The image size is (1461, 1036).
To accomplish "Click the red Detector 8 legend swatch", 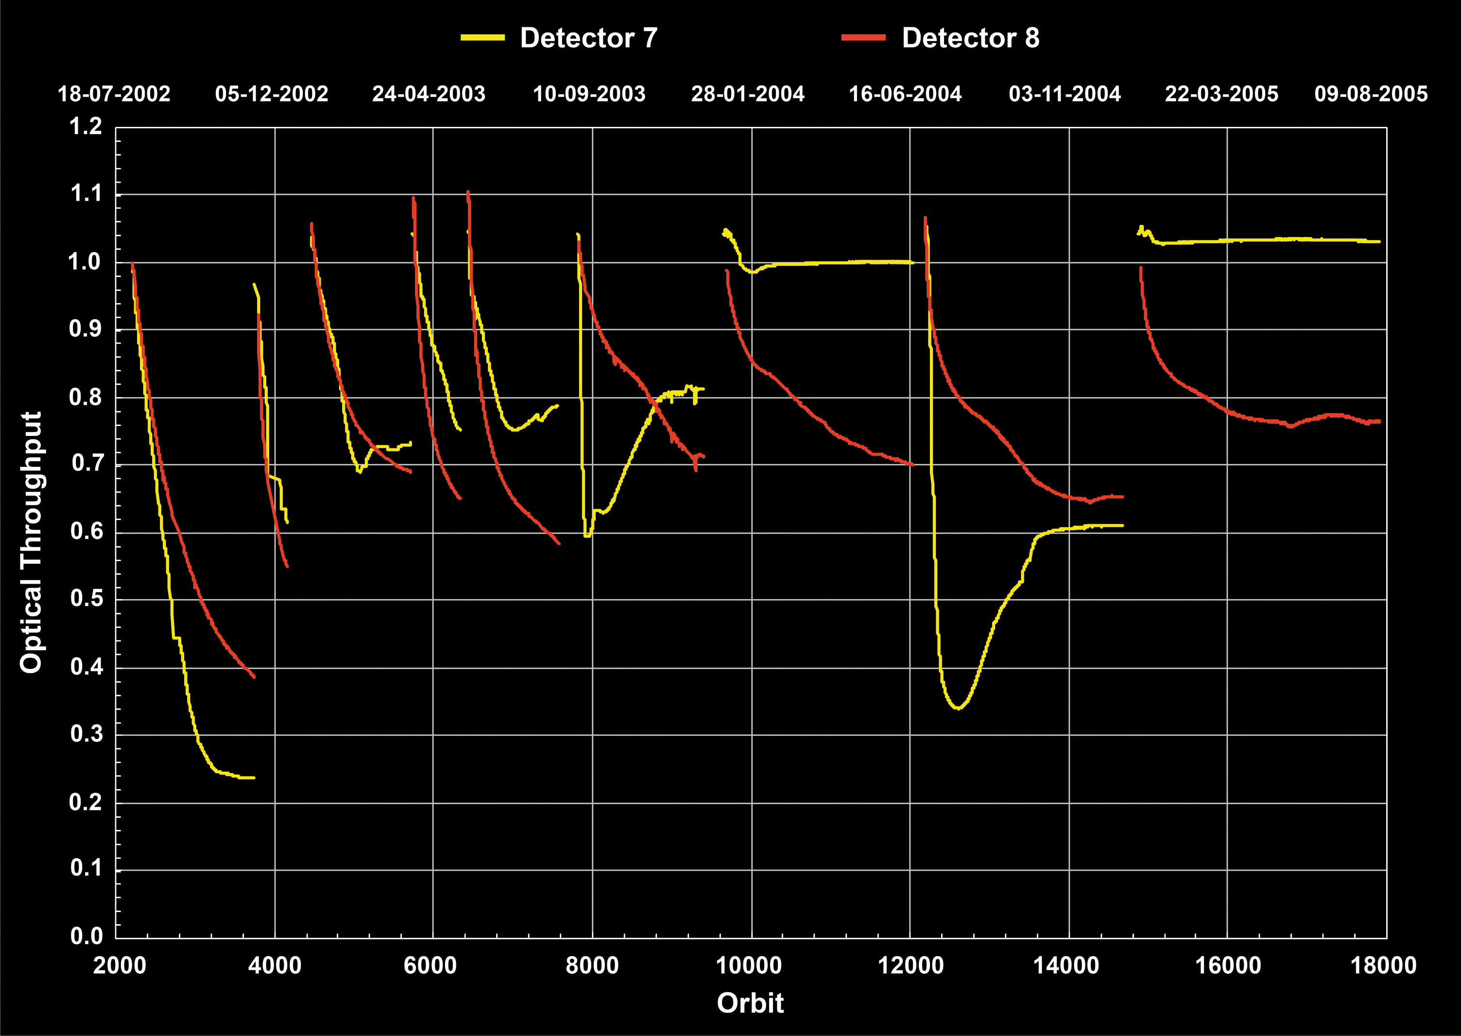I will pyautogui.click(x=863, y=37).
